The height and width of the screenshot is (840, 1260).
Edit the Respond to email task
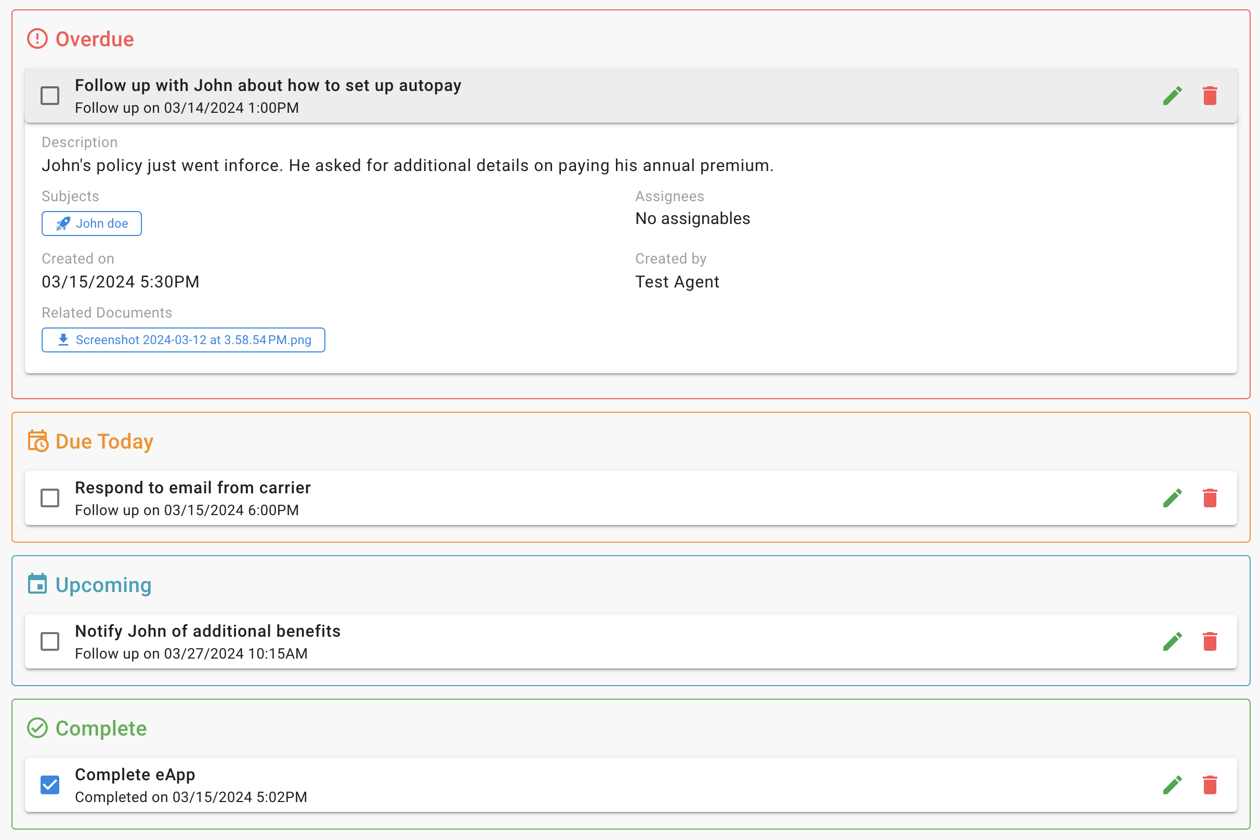(x=1172, y=498)
